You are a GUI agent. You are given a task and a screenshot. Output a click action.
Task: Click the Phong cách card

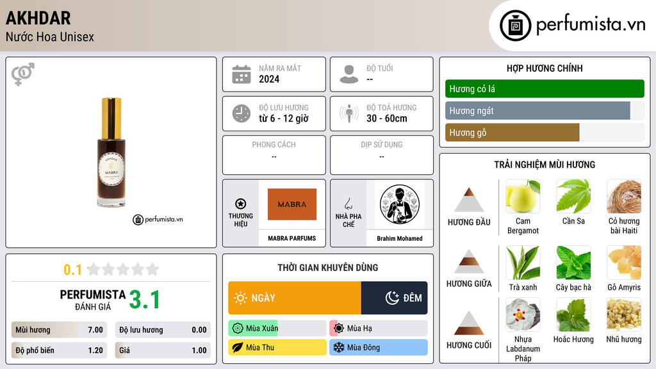point(274,155)
